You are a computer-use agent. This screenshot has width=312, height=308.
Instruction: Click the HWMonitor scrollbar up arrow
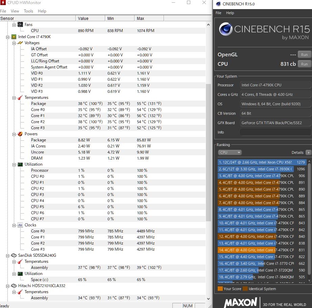(x=208, y=25)
